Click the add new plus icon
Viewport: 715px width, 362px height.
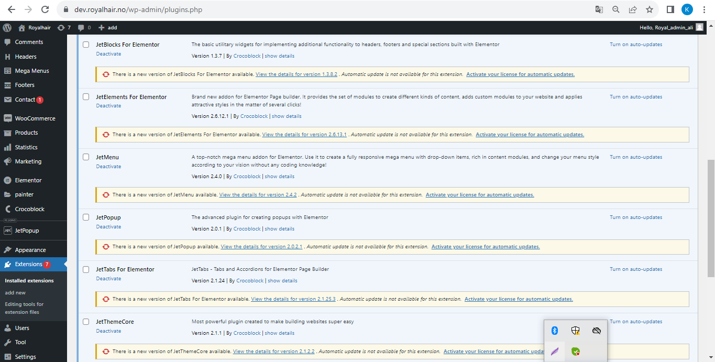101,27
